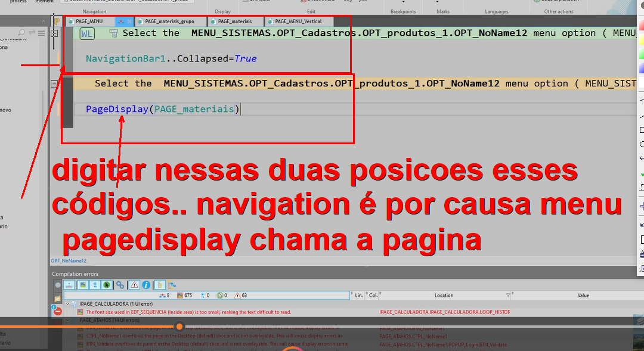The height and width of the screenshot is (351, 644).
Task: Open the search icon in left pane
Action: pyautogui.click(x=22, y=32)
